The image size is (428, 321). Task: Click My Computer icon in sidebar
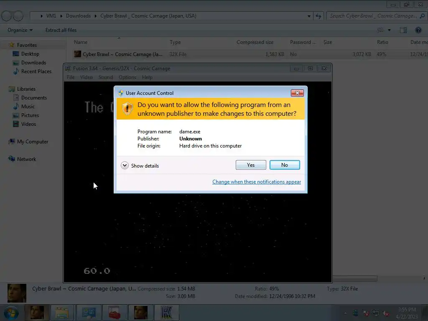(12, 141)
